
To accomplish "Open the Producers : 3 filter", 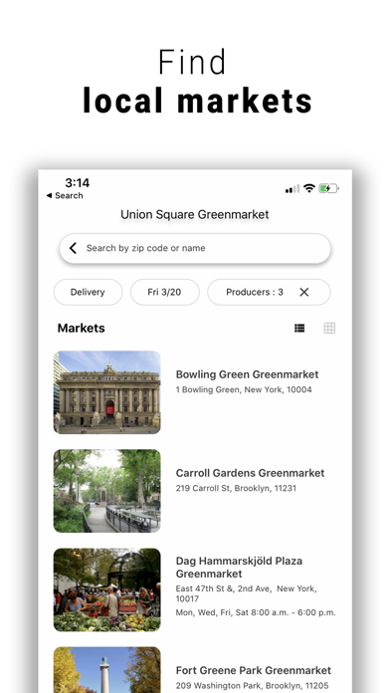I will tap(255, 292).
